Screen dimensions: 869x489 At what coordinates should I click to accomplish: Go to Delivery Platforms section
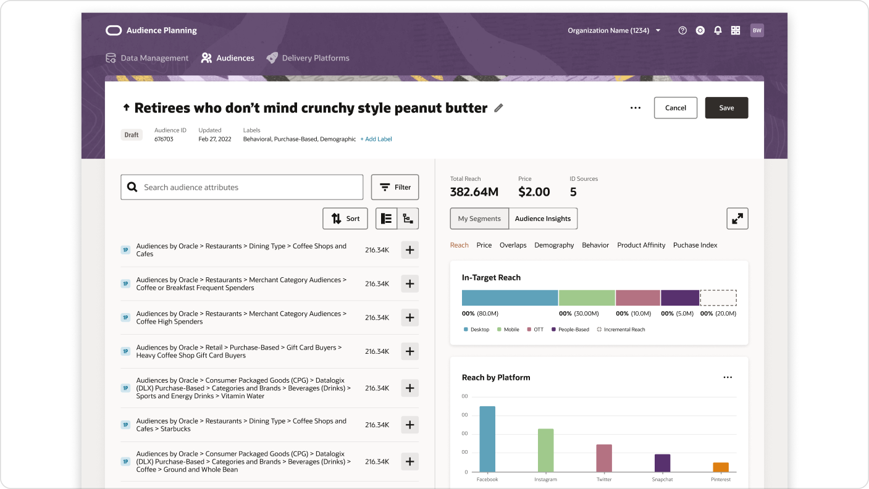click(x=308, y=58)
